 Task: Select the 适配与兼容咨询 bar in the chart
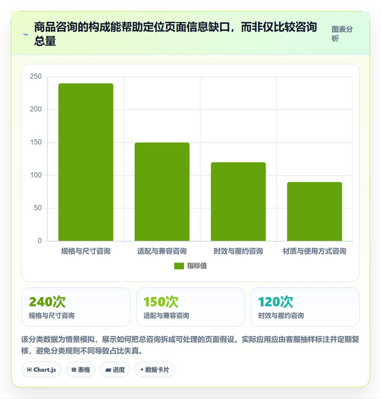tap(162, 192)
